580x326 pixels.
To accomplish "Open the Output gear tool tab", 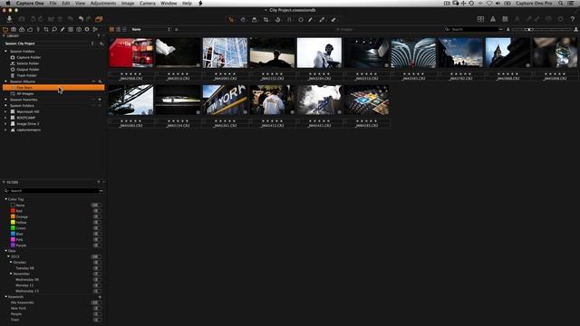I will pyautogui.click(x=87, y=29).
